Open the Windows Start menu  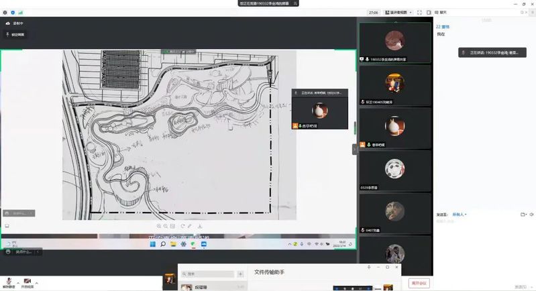pyautogui.click(x=152, y=245)
